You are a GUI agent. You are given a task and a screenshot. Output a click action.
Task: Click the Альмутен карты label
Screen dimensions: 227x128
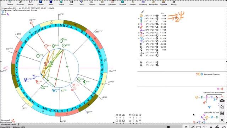(x=9, y=124)
